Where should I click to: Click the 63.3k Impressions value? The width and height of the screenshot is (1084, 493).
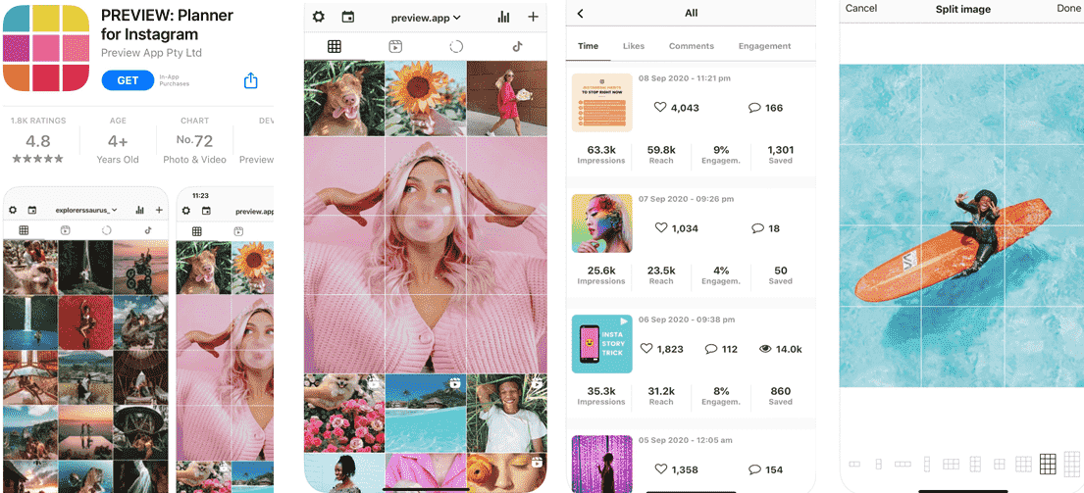[x=601, y=150]
